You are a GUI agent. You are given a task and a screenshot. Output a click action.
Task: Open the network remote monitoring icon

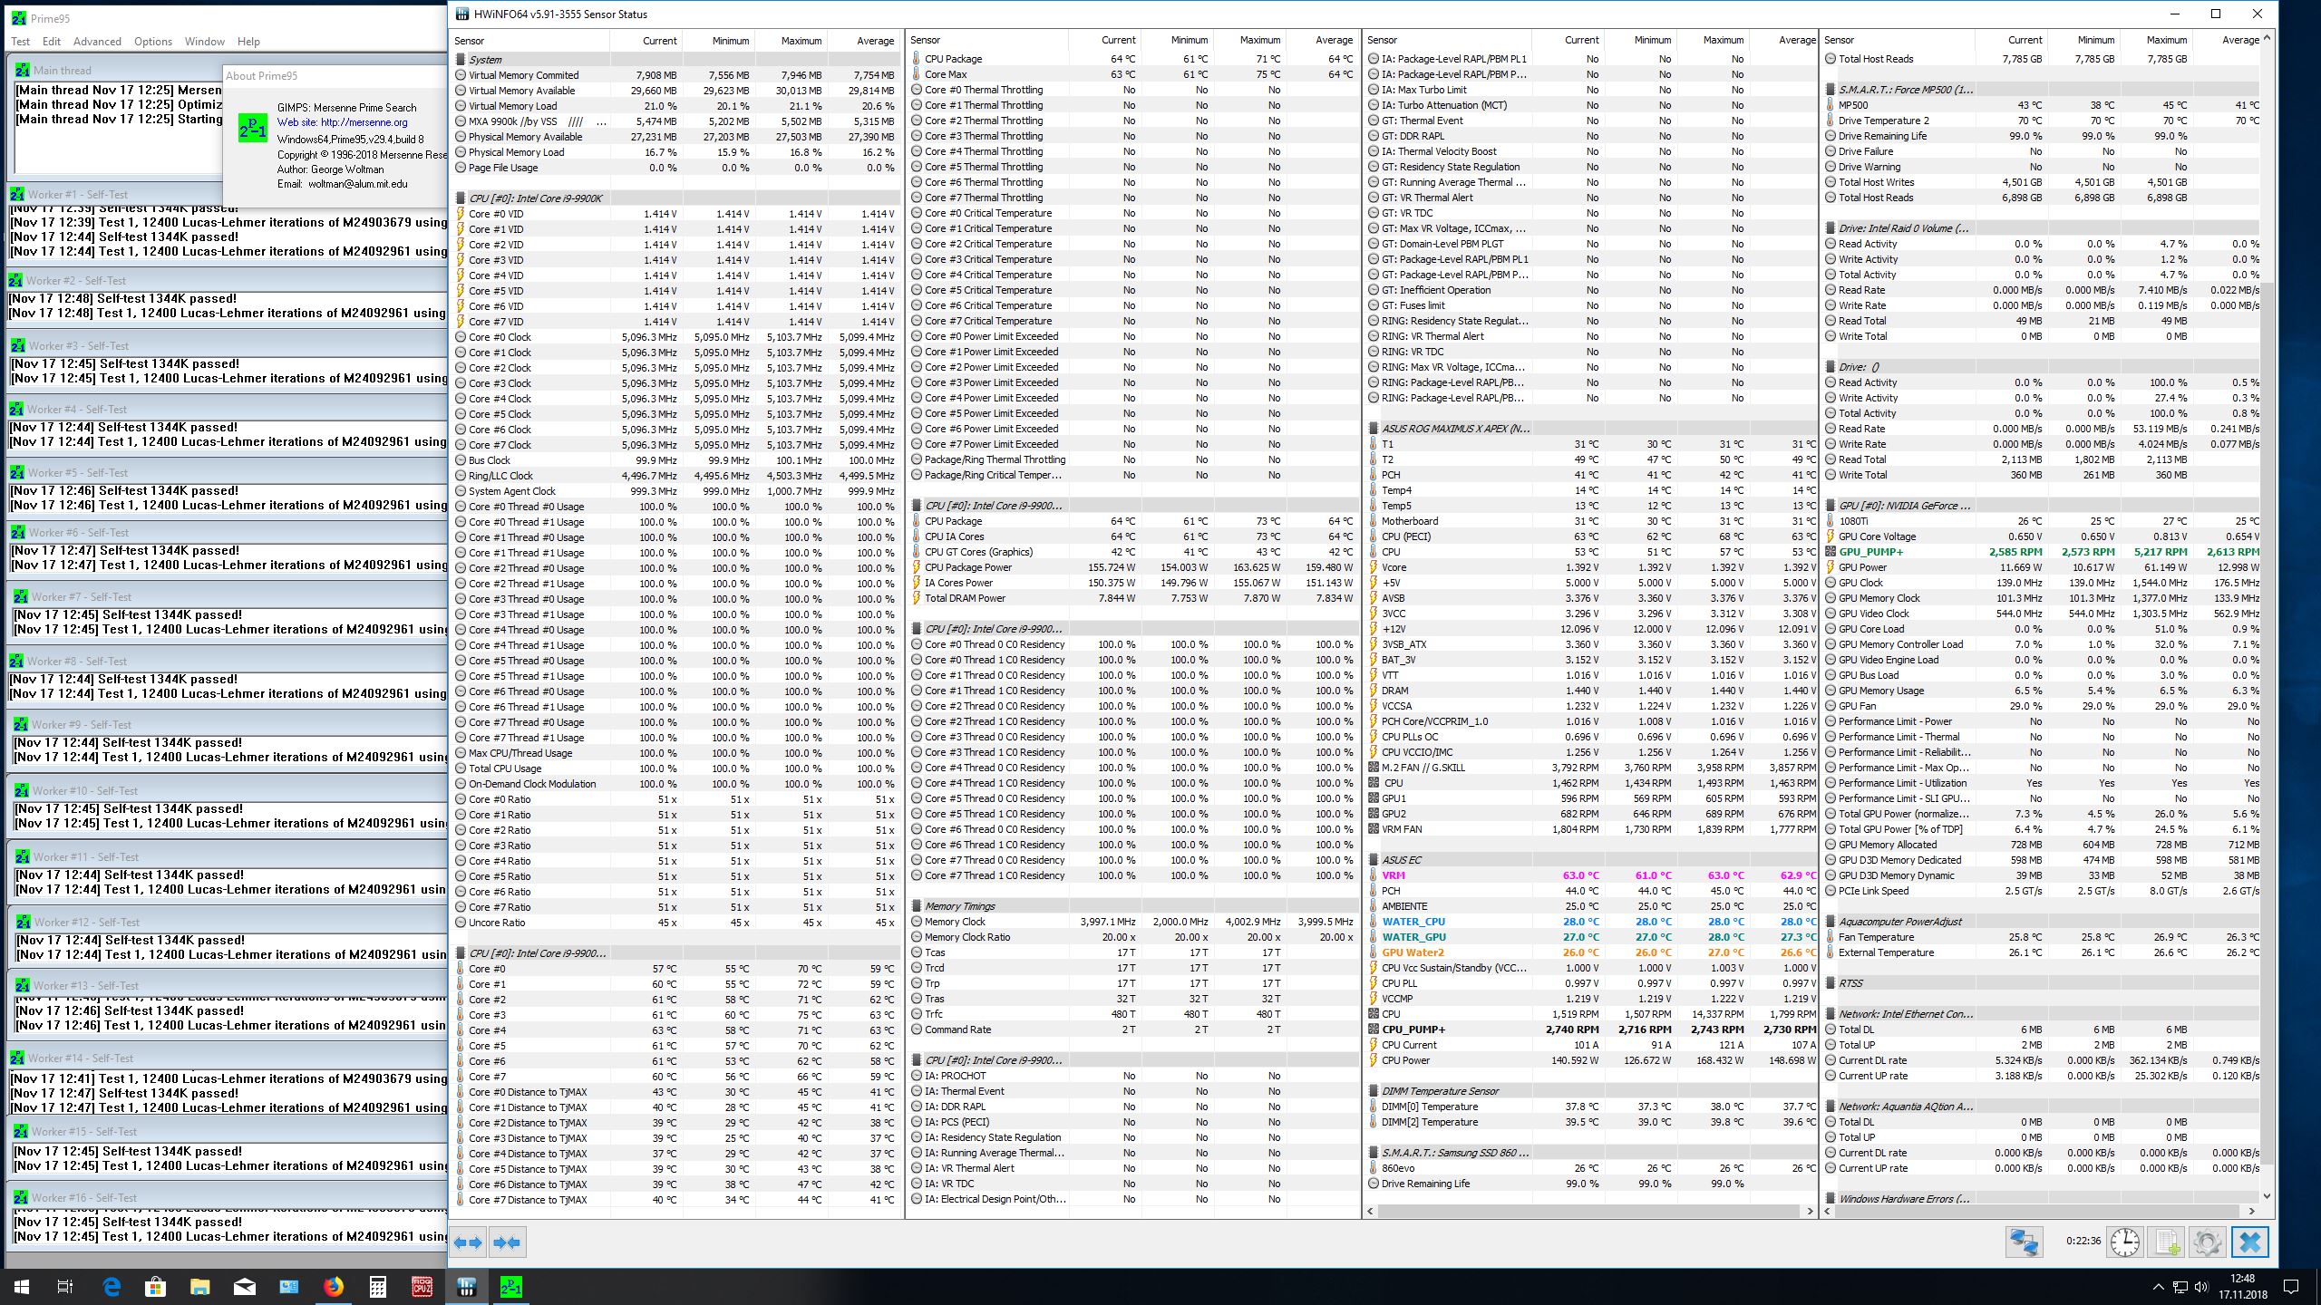tap(2024, 1242)
